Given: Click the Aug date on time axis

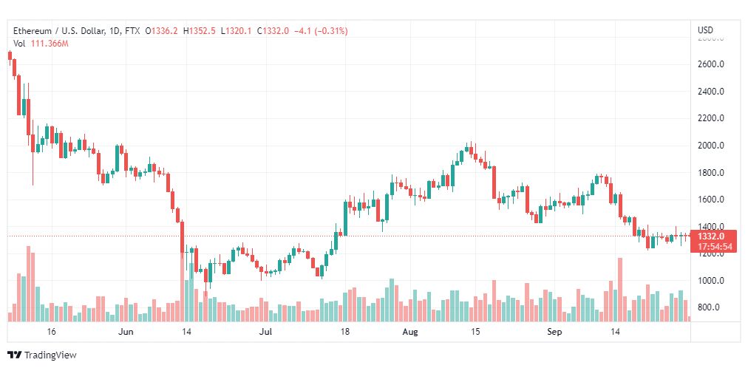Looking at the screenshot, I should click(x=410, y=333).
